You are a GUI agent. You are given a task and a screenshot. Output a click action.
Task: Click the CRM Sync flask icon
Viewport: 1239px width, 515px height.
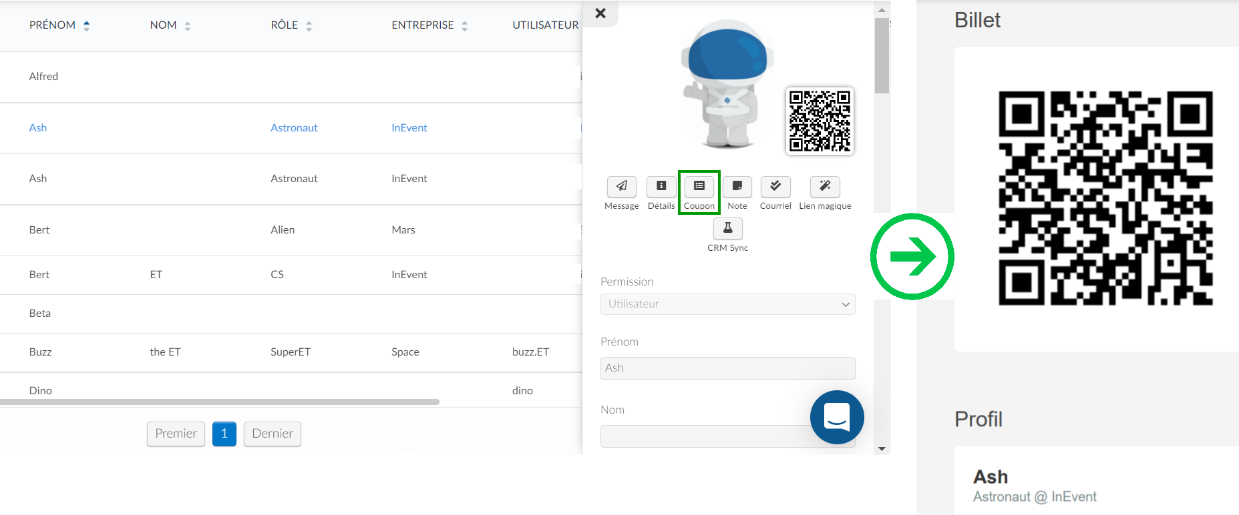[728, 228]
